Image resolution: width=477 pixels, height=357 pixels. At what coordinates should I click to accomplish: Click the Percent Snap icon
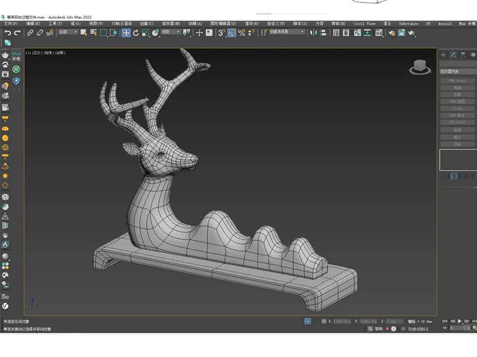point(241,33)
